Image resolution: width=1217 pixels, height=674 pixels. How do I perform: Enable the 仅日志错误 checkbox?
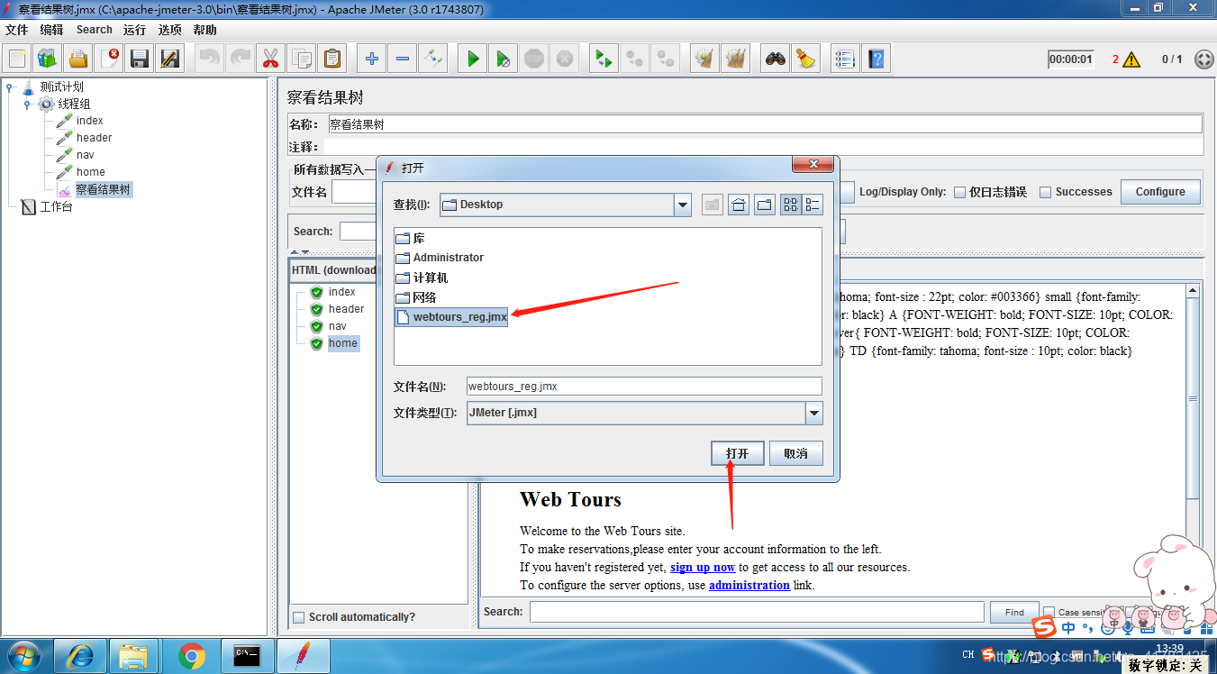point(960,192)
